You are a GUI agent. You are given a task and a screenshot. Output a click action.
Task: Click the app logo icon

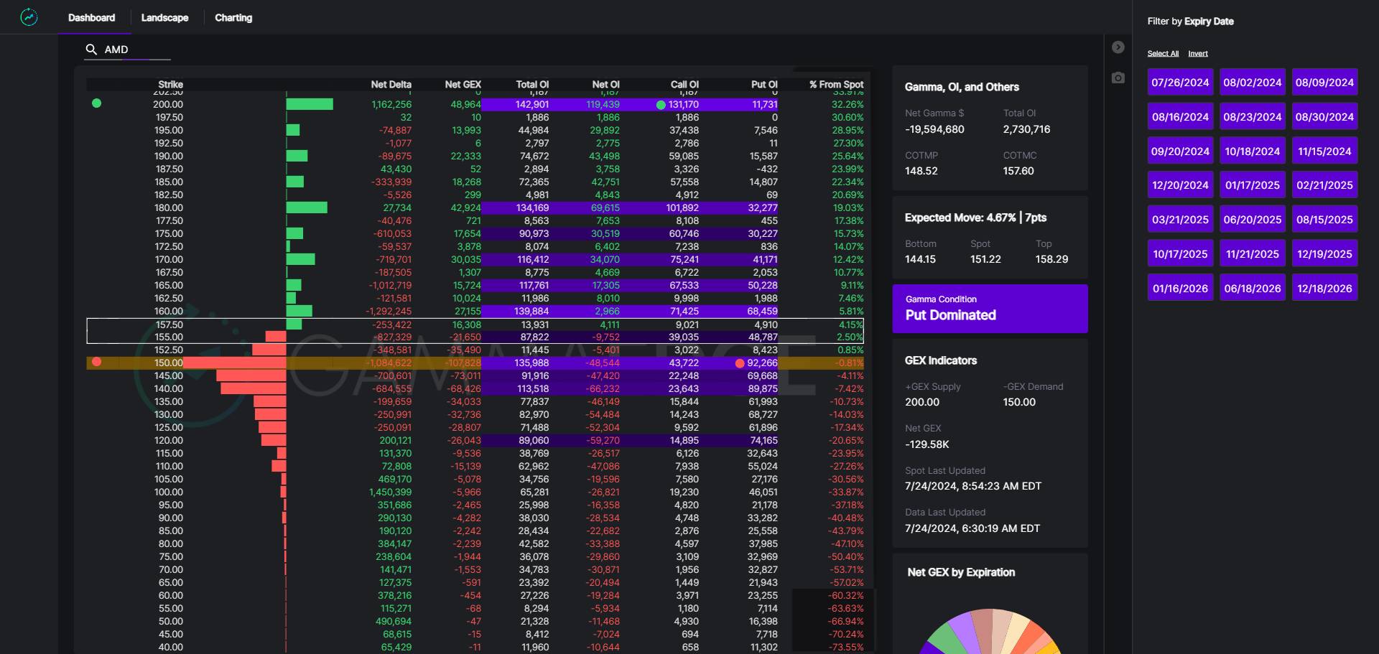[x=29, y=17]
